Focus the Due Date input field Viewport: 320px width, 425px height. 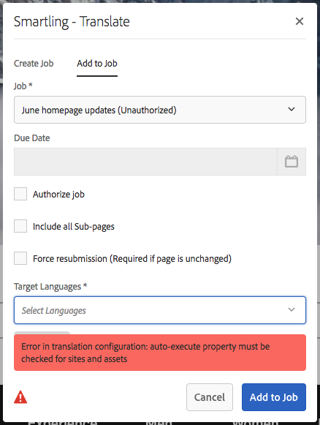point(145,162)
